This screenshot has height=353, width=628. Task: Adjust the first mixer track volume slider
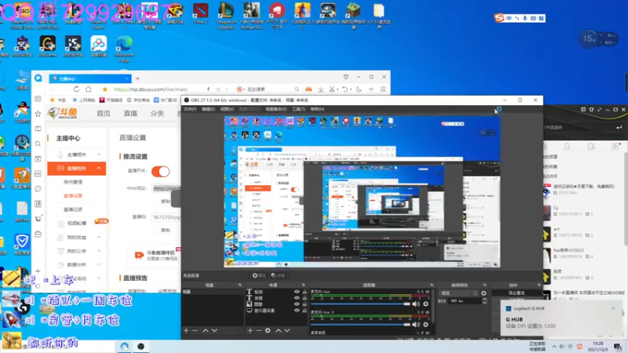[x=360, y=304]
